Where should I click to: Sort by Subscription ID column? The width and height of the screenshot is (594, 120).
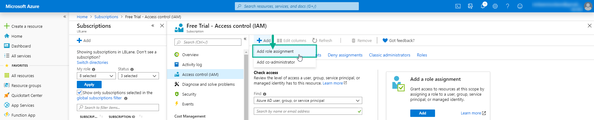click(122, 117)
